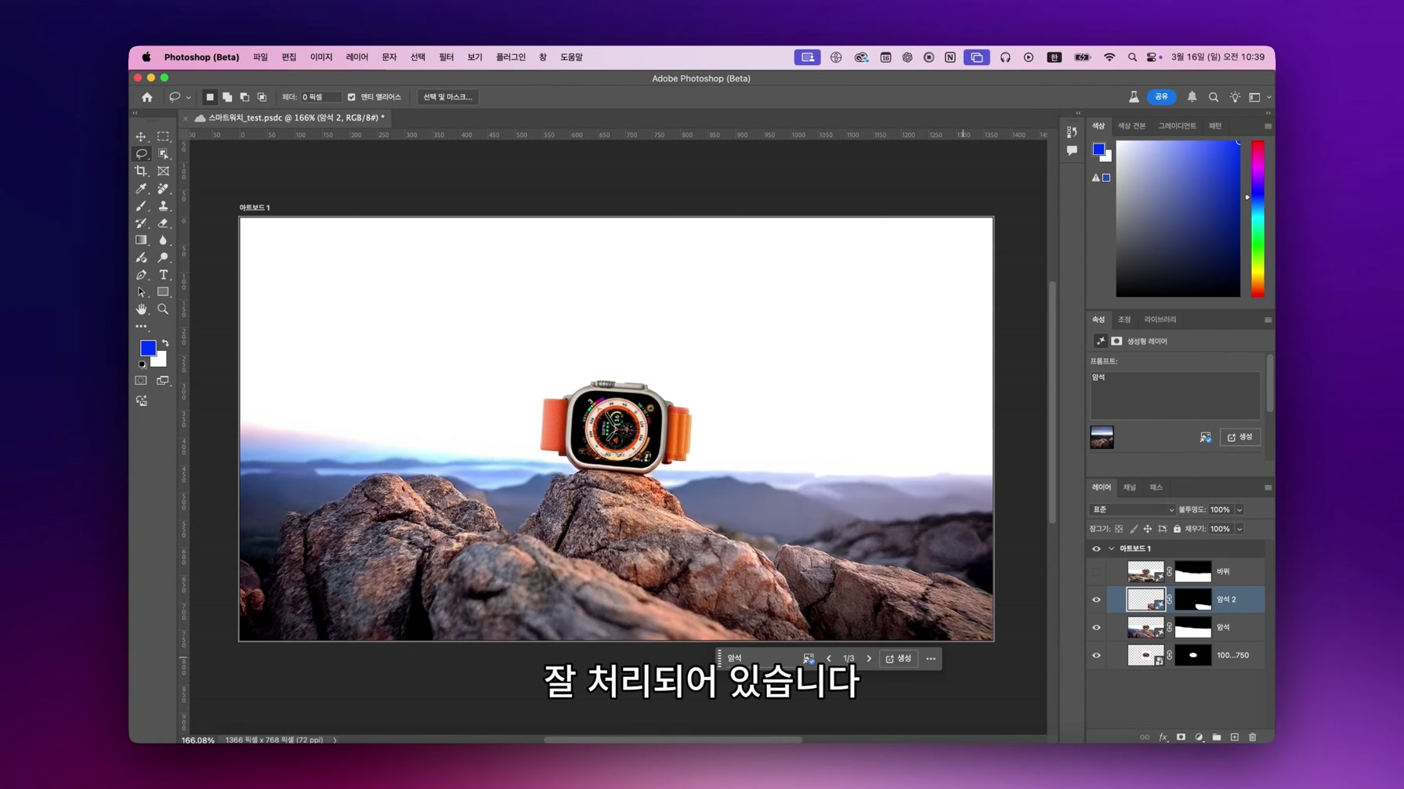The image size is (1404, 789).
Task: Open layer style fx menu
Action: click(1163, 737)
